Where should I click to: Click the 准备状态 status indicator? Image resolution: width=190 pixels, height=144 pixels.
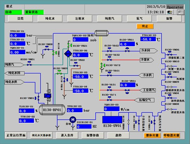[34, 12]
